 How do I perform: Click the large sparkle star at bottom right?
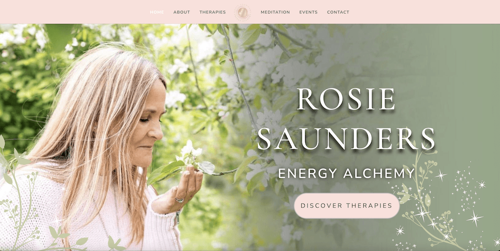coord(475,218)
